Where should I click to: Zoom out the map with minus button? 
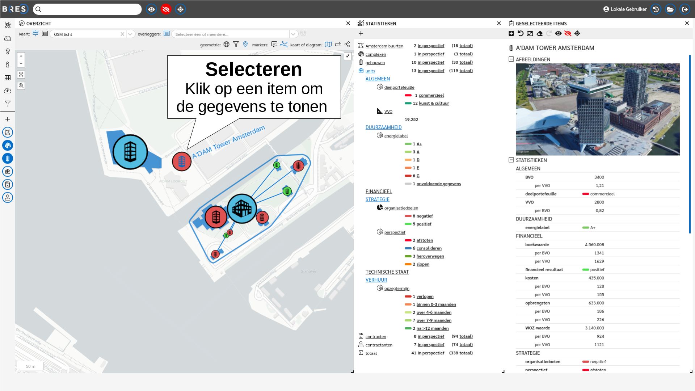[x=21, y=63]
